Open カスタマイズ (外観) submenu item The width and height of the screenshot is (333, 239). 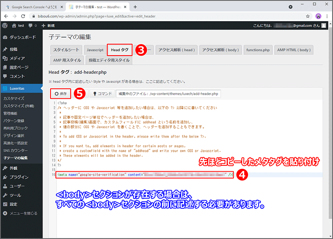[x=18, y=106]
